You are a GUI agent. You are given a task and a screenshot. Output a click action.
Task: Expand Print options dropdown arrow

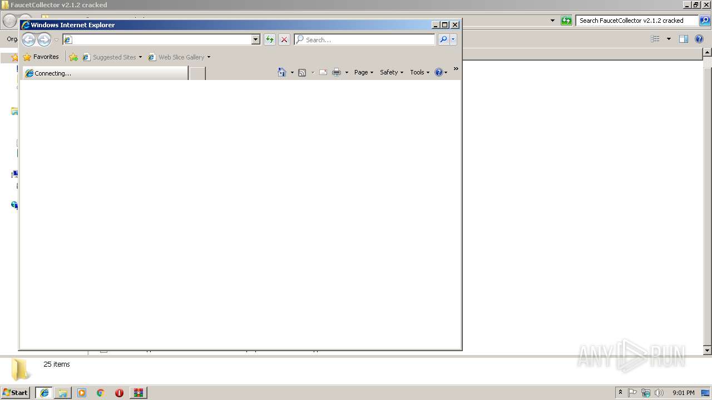pyautogui.click(x=347, y=72)
